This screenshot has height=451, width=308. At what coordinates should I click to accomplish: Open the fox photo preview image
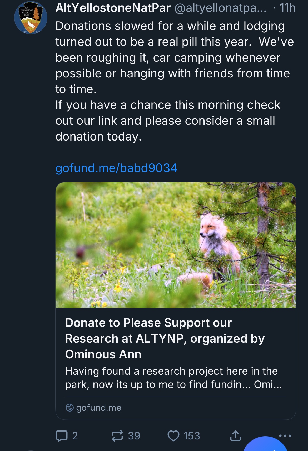176,245
